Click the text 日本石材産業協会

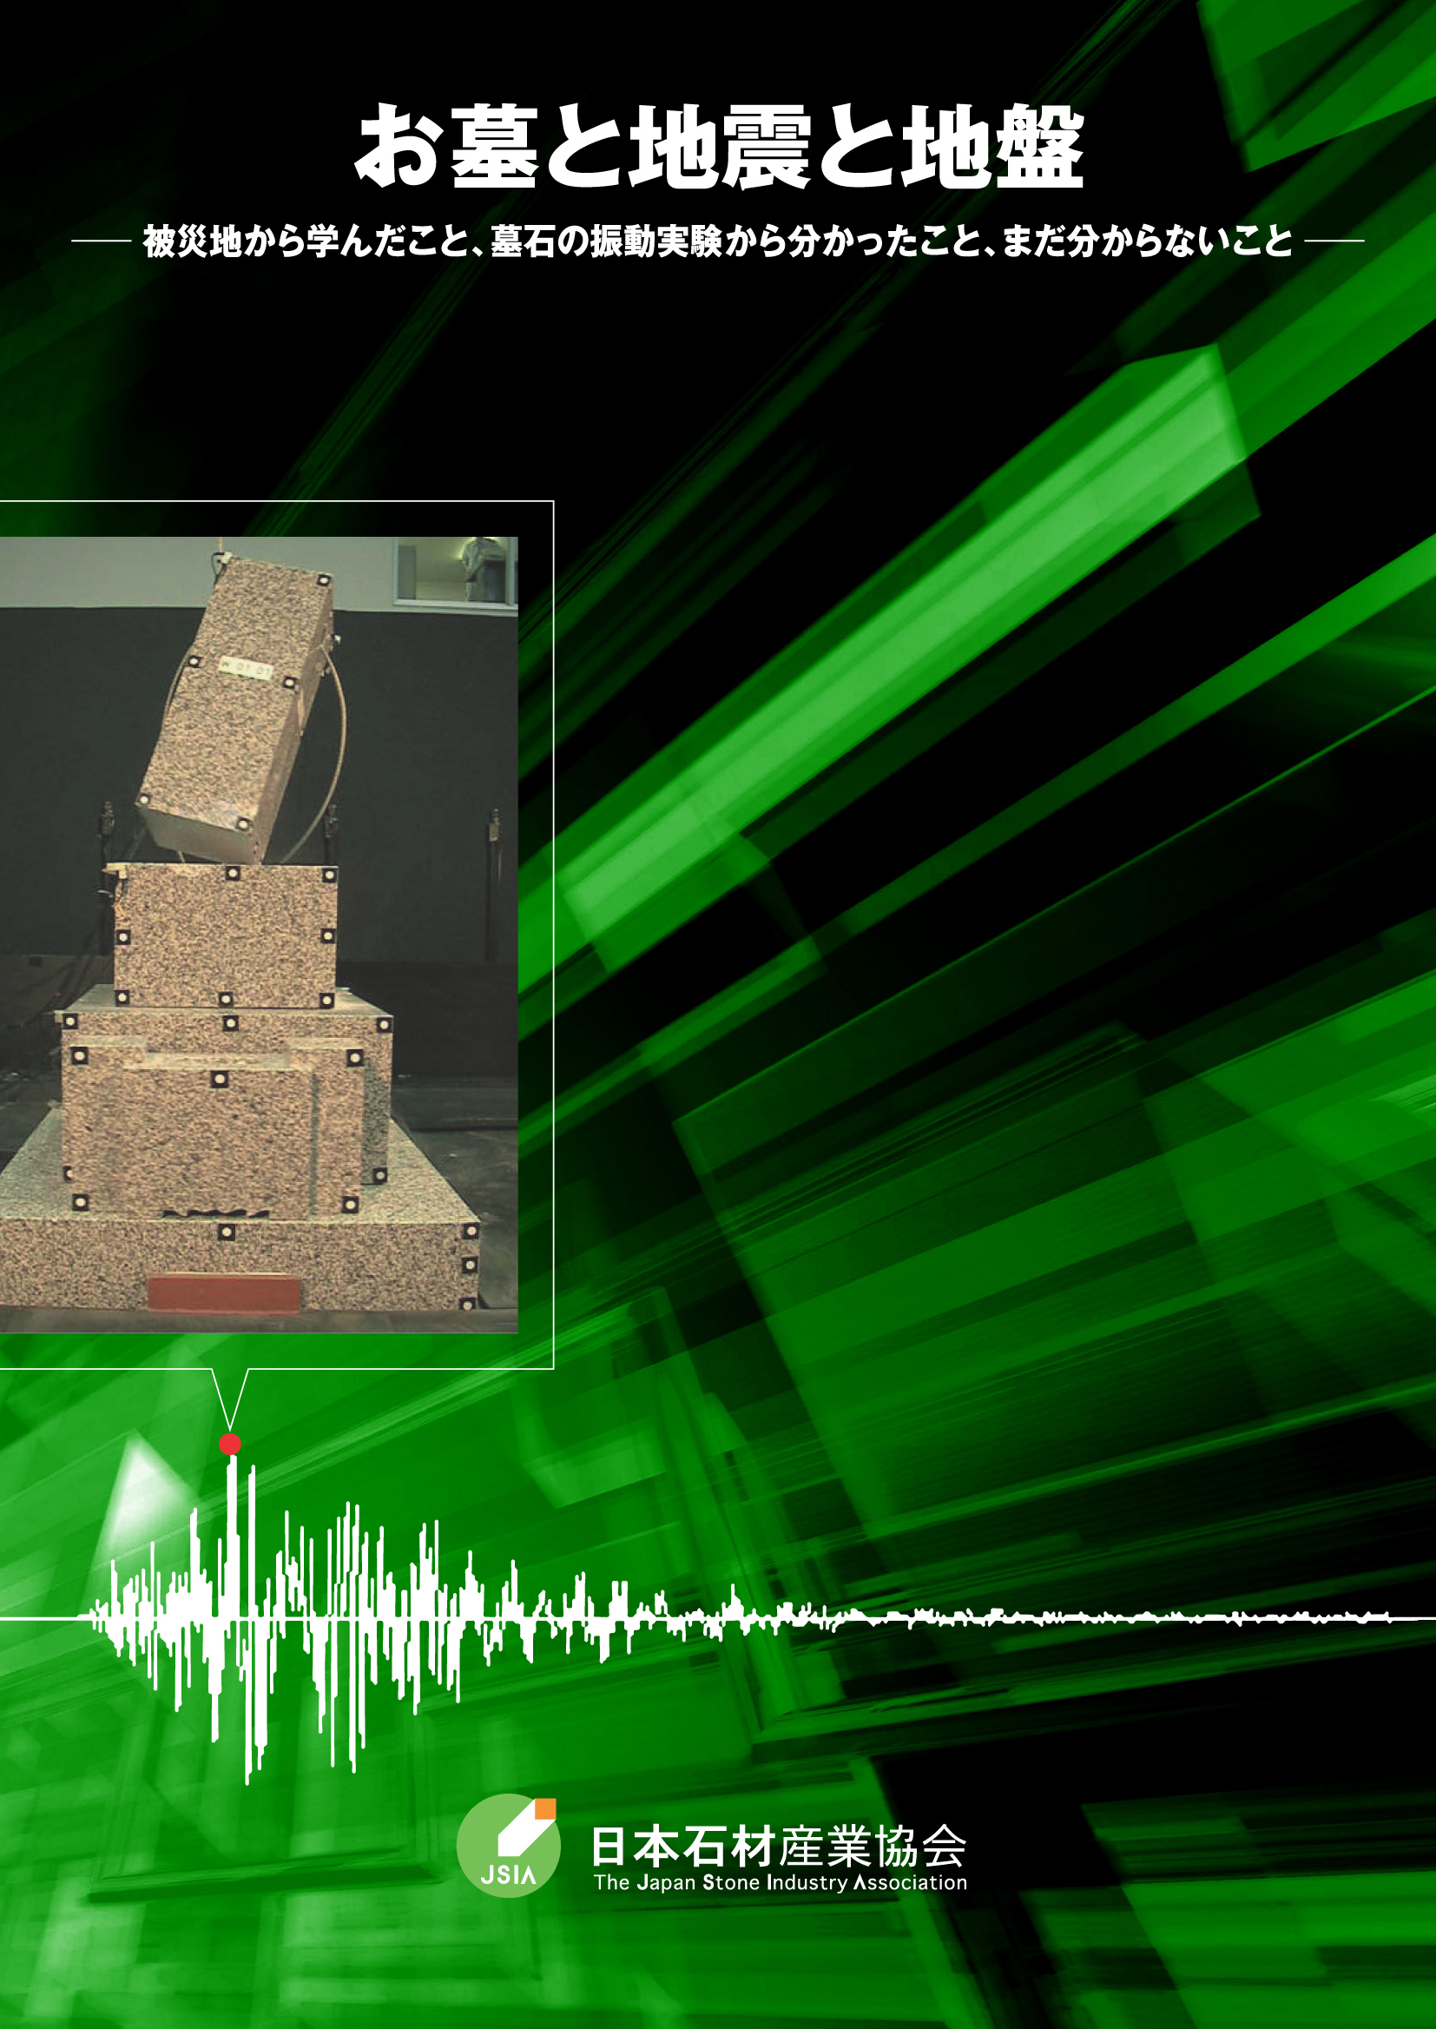coord(779,1847)
